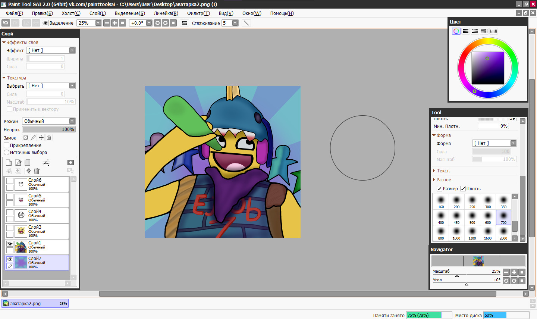Select layer Слой3 in the layer list
537x319 pixels.
point(41,231)
